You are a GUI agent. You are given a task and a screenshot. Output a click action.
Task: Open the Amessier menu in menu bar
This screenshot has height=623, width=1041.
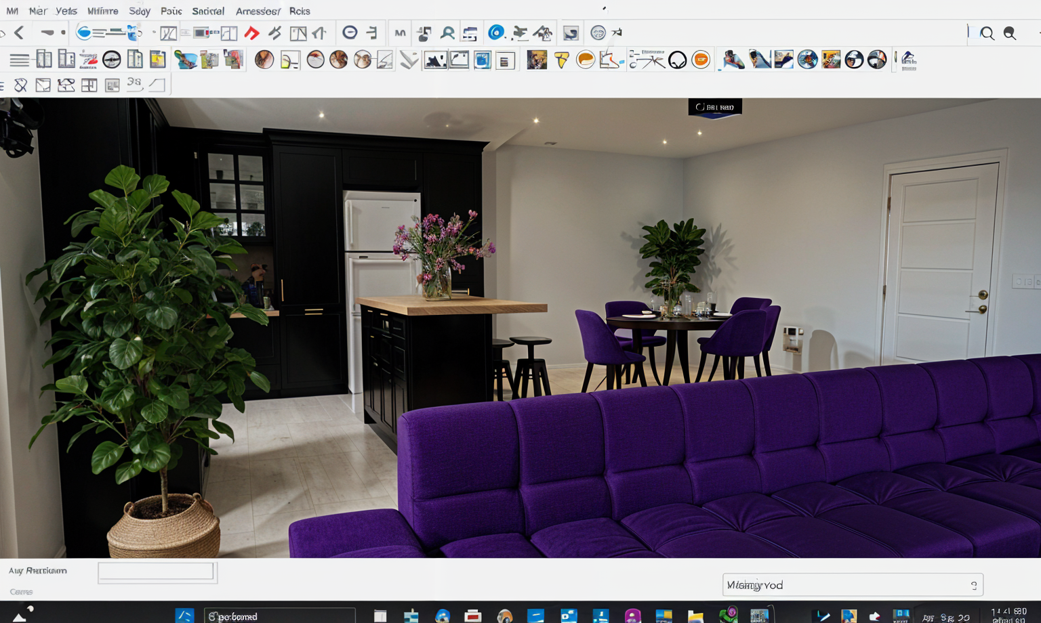(x=258, y=11)
